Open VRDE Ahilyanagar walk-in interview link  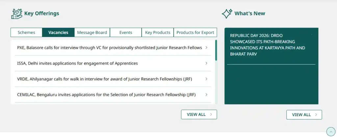coord(104,79)
